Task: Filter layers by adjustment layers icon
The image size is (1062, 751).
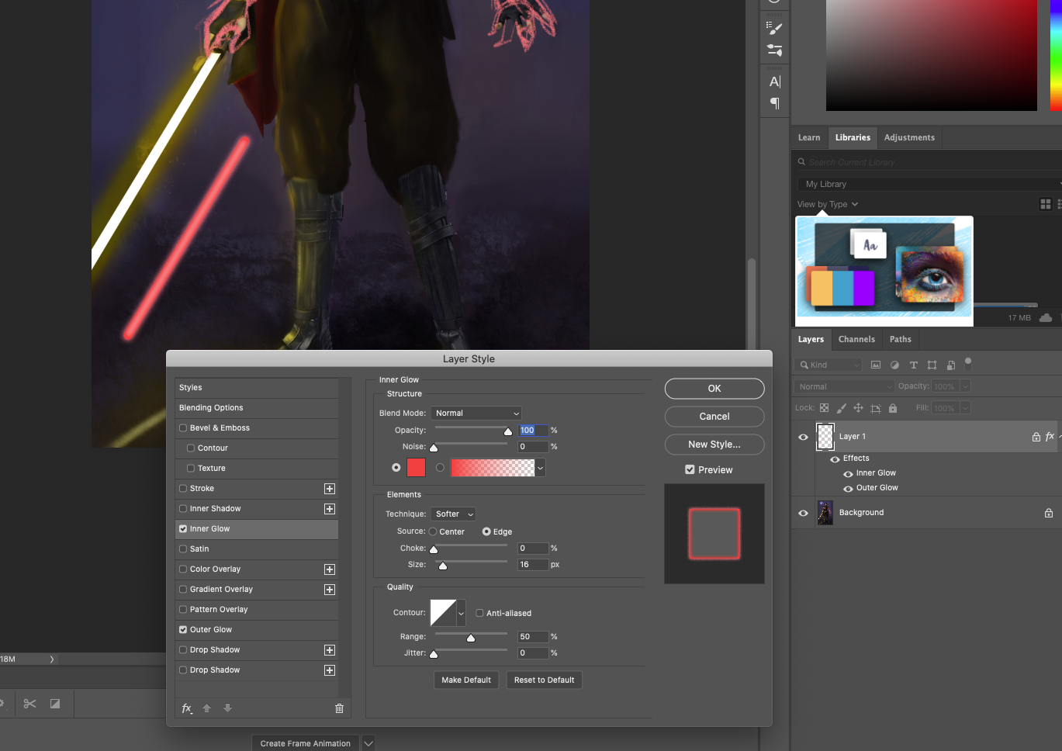Action: coord(894,365)
